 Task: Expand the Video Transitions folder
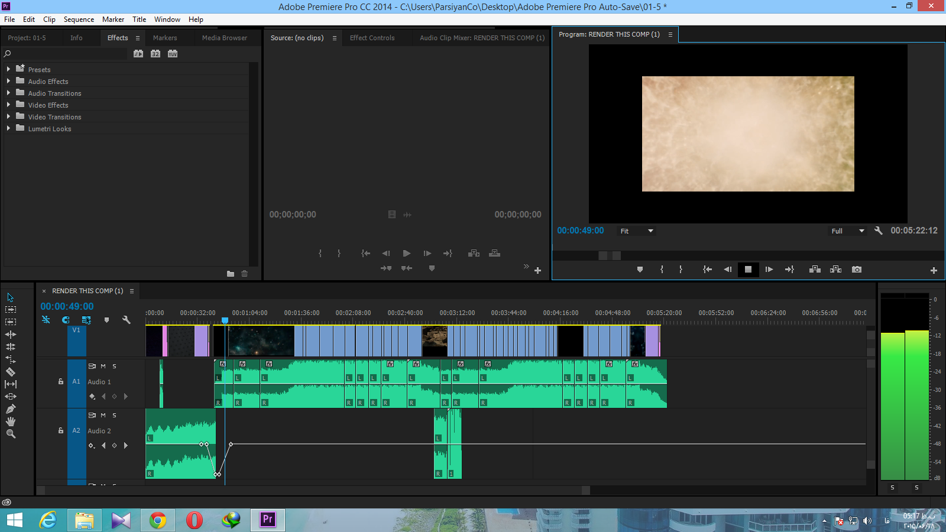[x=8, y=116]
